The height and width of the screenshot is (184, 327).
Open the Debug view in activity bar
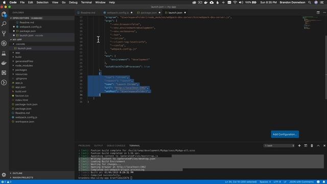tap(4, 43)
